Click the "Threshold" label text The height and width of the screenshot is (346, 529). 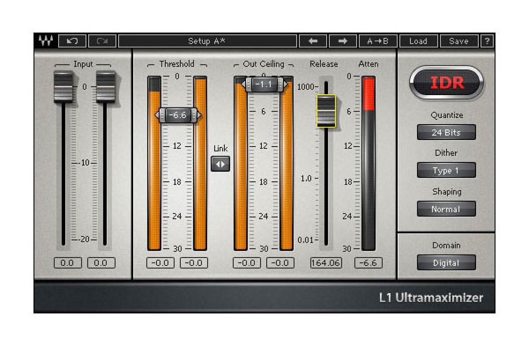tap(177, 64)
